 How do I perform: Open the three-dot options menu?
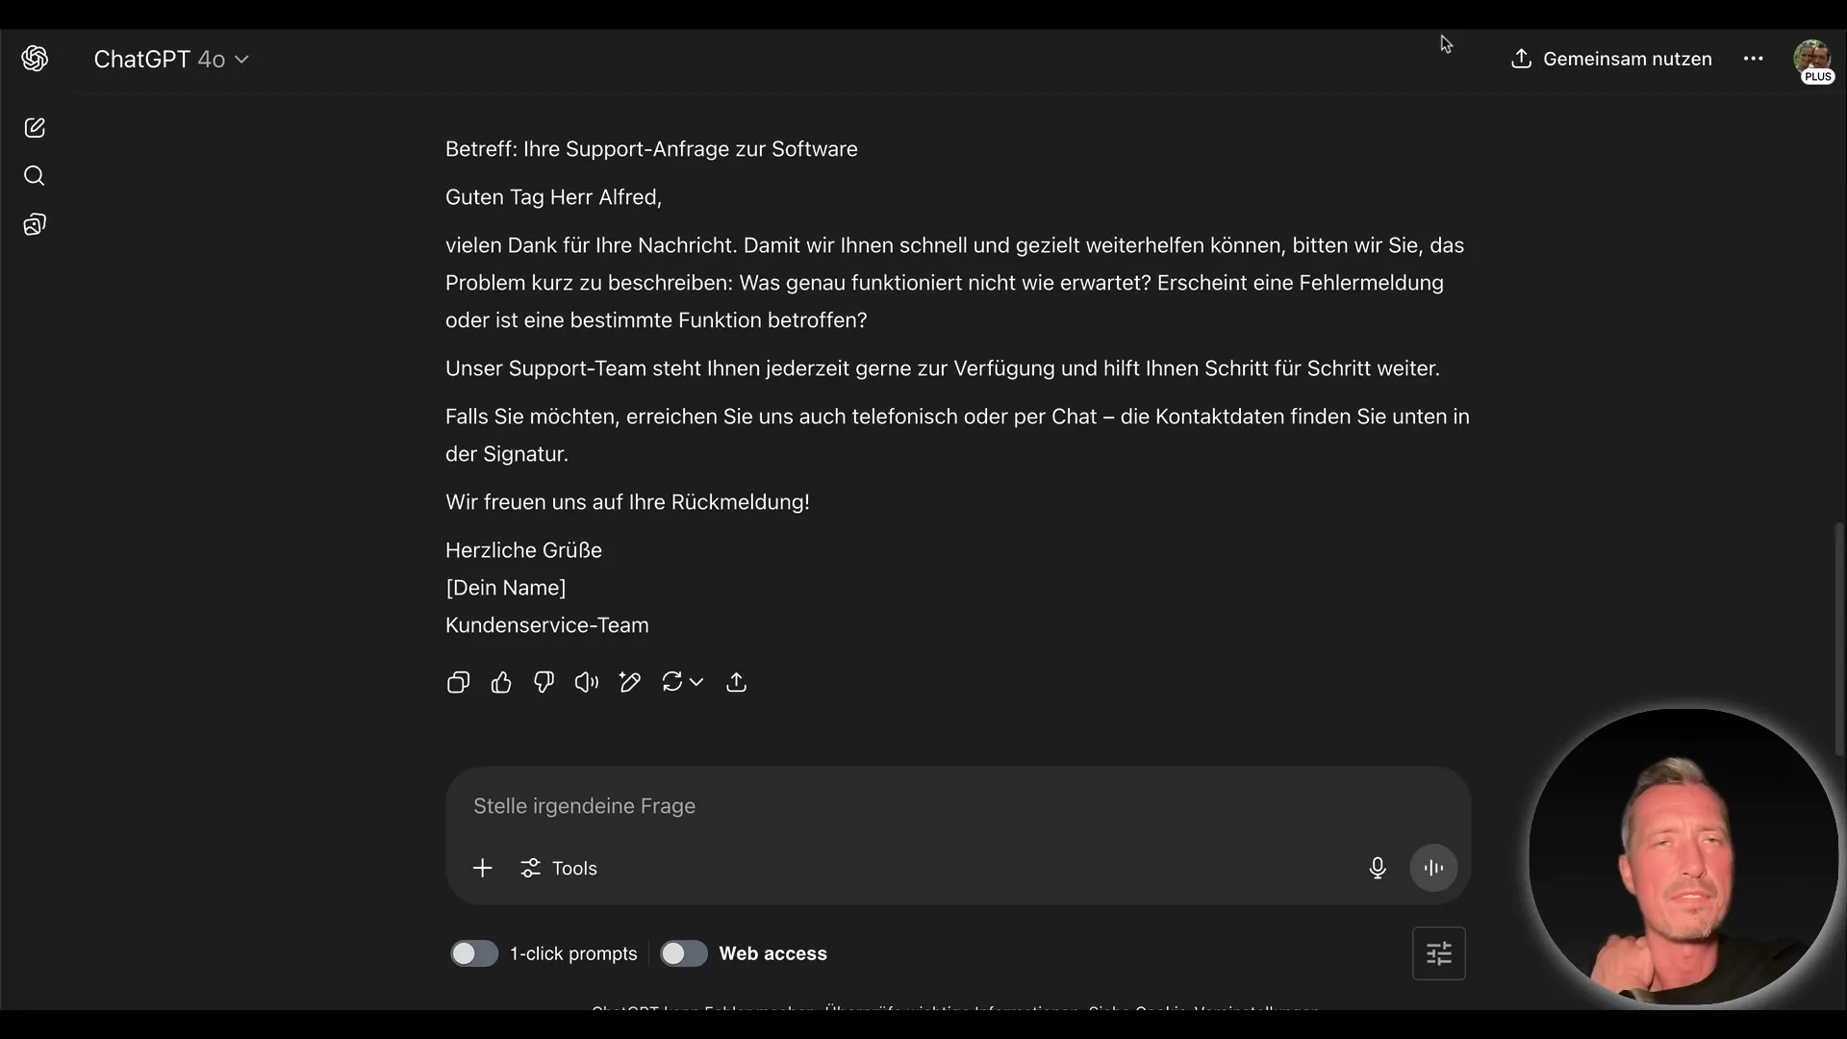coord(1754,59)
